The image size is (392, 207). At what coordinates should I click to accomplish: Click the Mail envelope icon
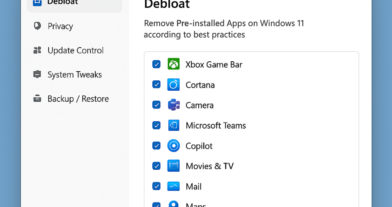pyautogui.click(x=173, y=186)
